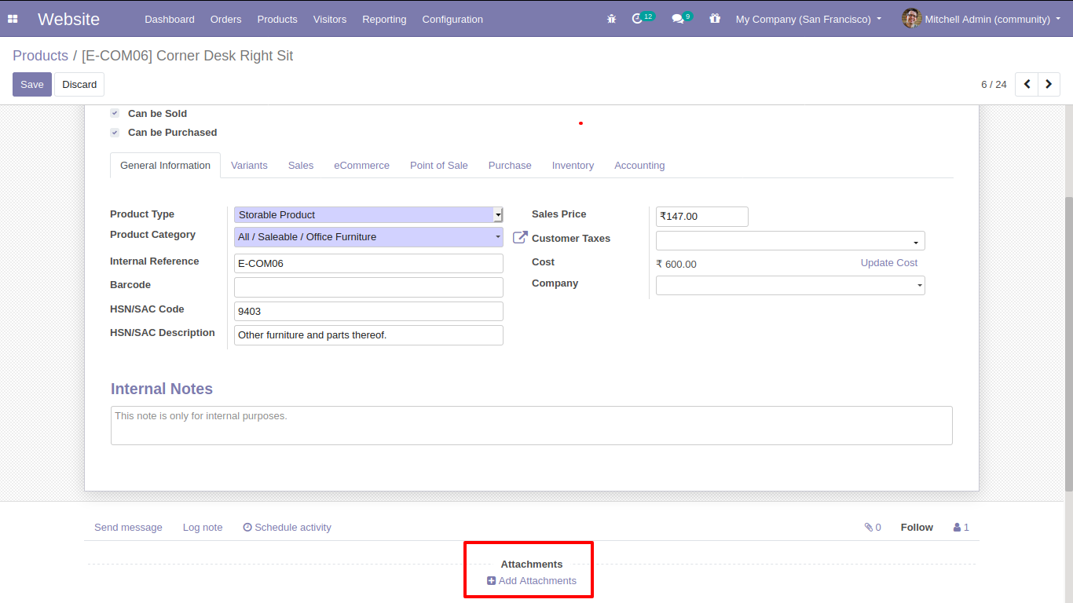
Task: Toggle the Can be Purchased checkbox
Action: coord(115,133)
